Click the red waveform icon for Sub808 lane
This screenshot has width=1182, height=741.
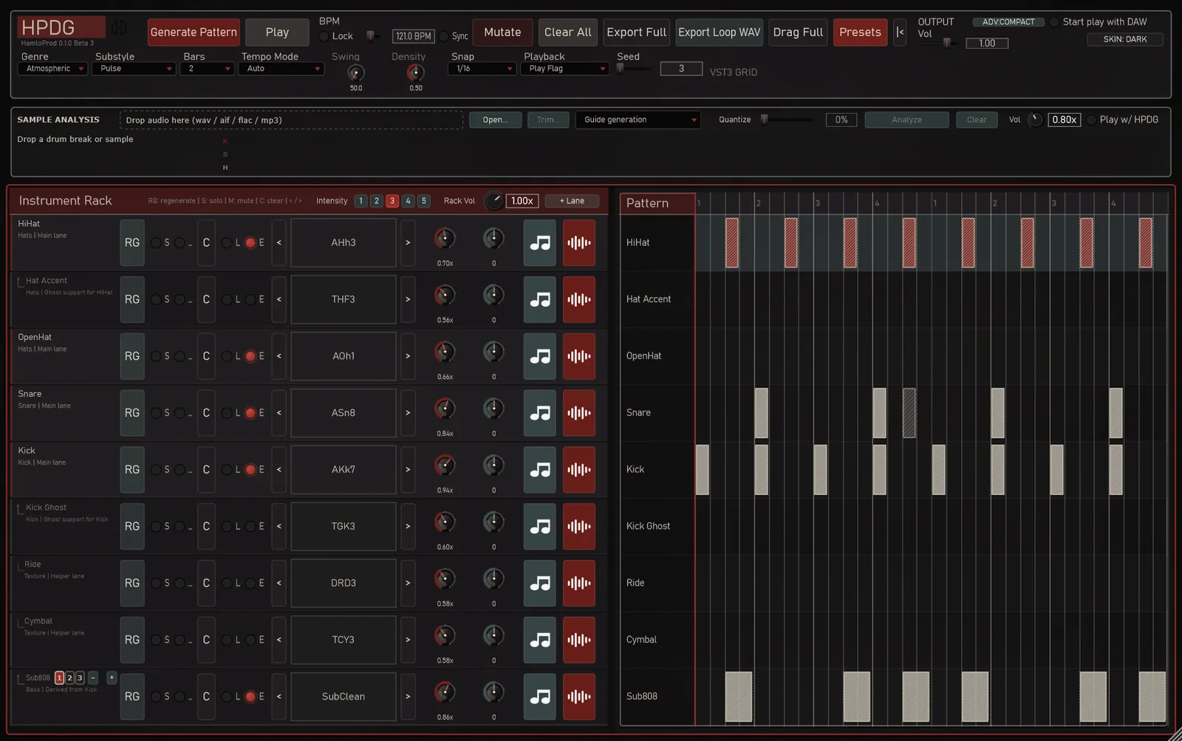click(579, 697)
